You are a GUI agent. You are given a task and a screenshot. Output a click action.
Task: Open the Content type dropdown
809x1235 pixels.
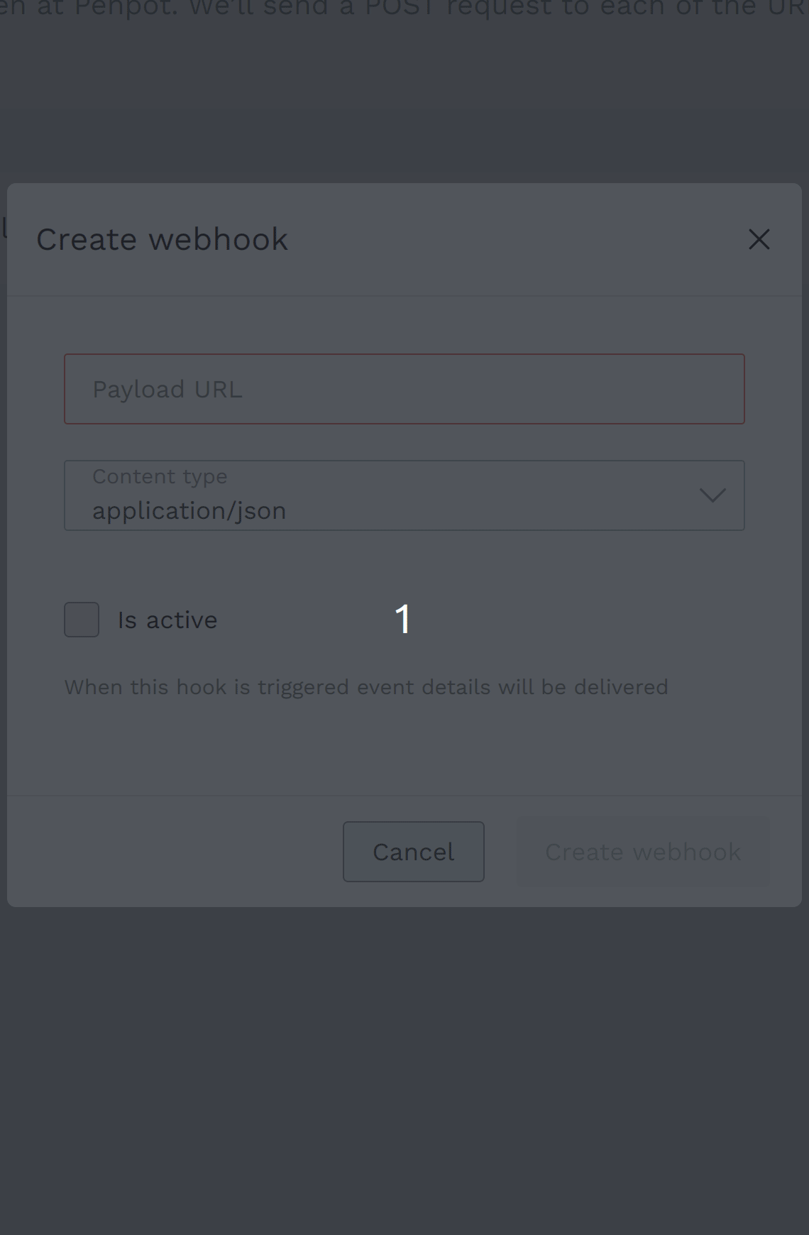click(x=404, y=495)
